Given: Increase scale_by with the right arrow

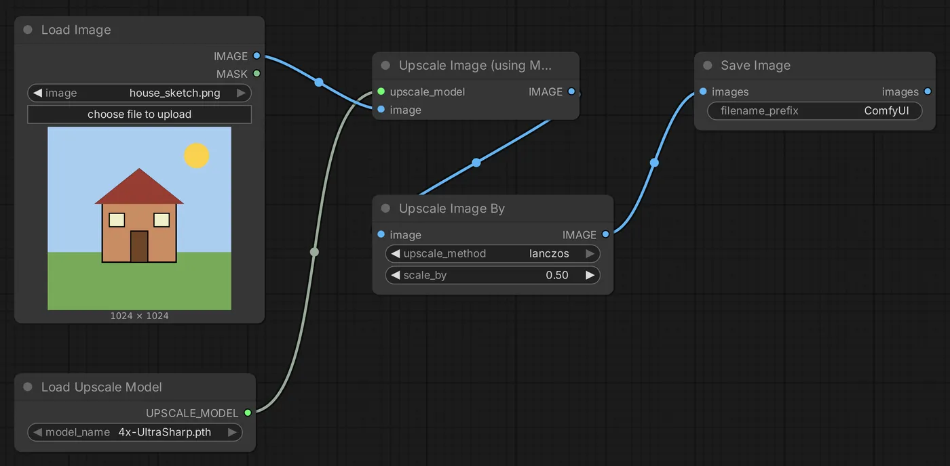Looking at the screenshot, I should click(590, 275).
